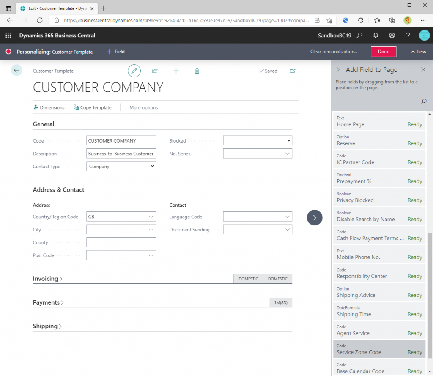The width and height of the screenshot is (433, 376).
Task: Open the settings gear in the header
Action: click(392, 36)
